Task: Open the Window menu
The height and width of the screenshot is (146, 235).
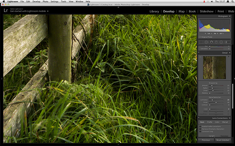Action: click(80, 1)
